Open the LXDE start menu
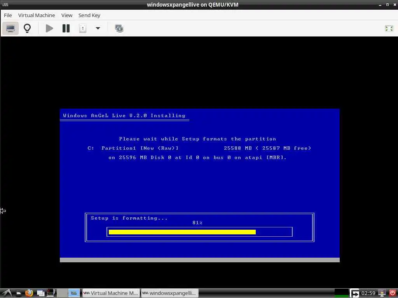 [x=7, y=293]
